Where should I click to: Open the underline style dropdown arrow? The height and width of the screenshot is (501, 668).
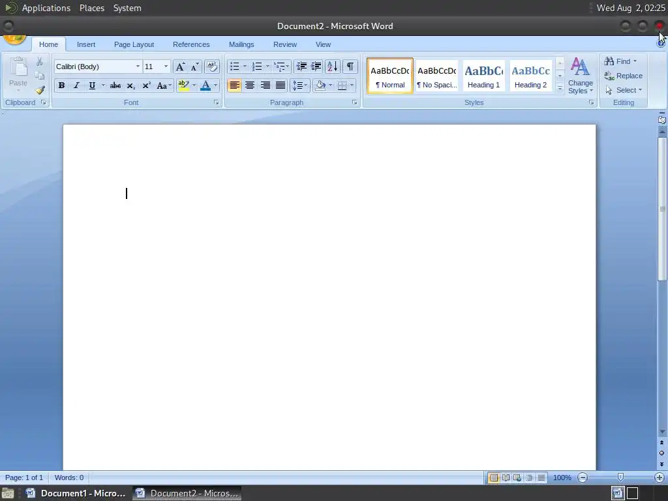click(x=102, y=85)
